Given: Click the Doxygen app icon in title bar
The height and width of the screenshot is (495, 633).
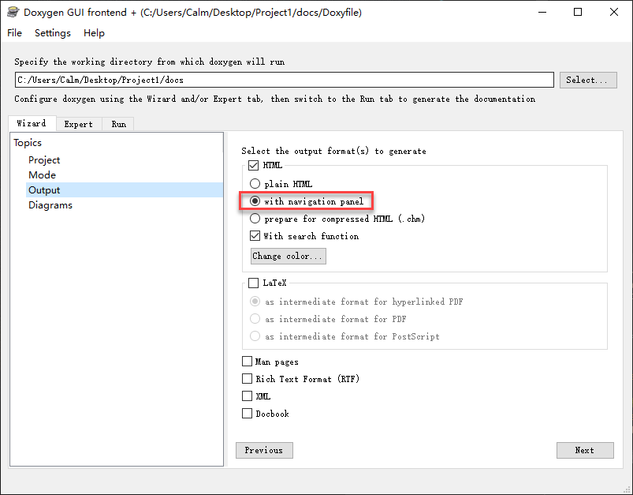Looking at the screenshot, I should point(13,13).
